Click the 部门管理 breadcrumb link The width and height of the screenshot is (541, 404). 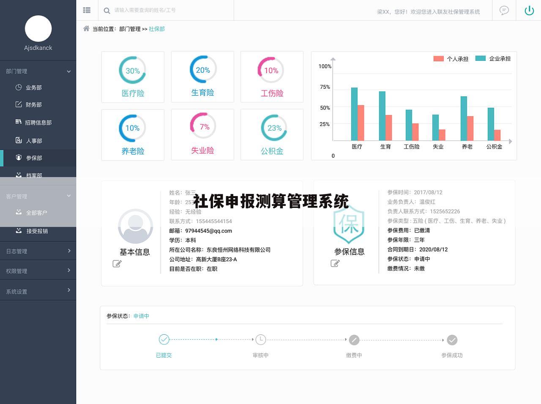pyautogui.click(x=130, y=29)
